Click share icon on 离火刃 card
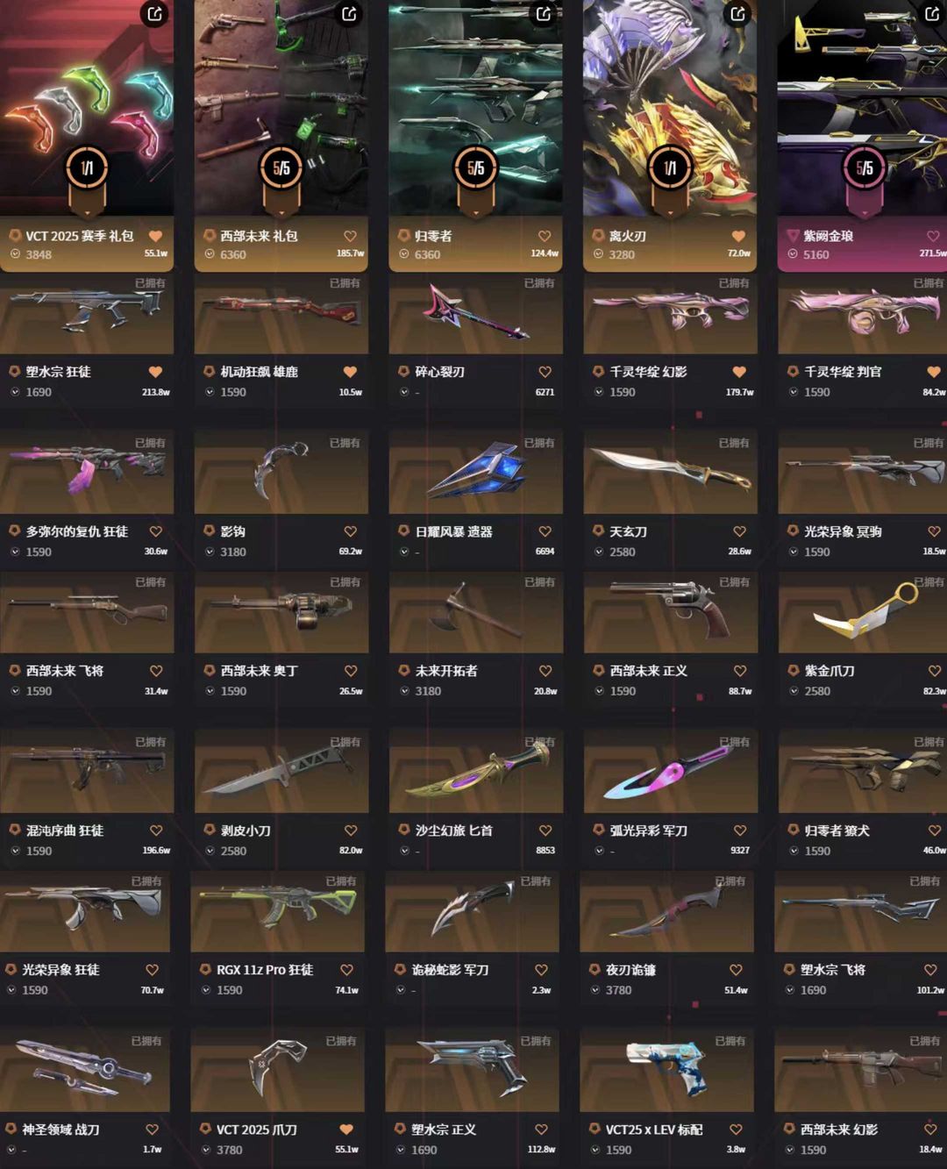The height and width of the screenshot is (1169, 947). (738, 14)
